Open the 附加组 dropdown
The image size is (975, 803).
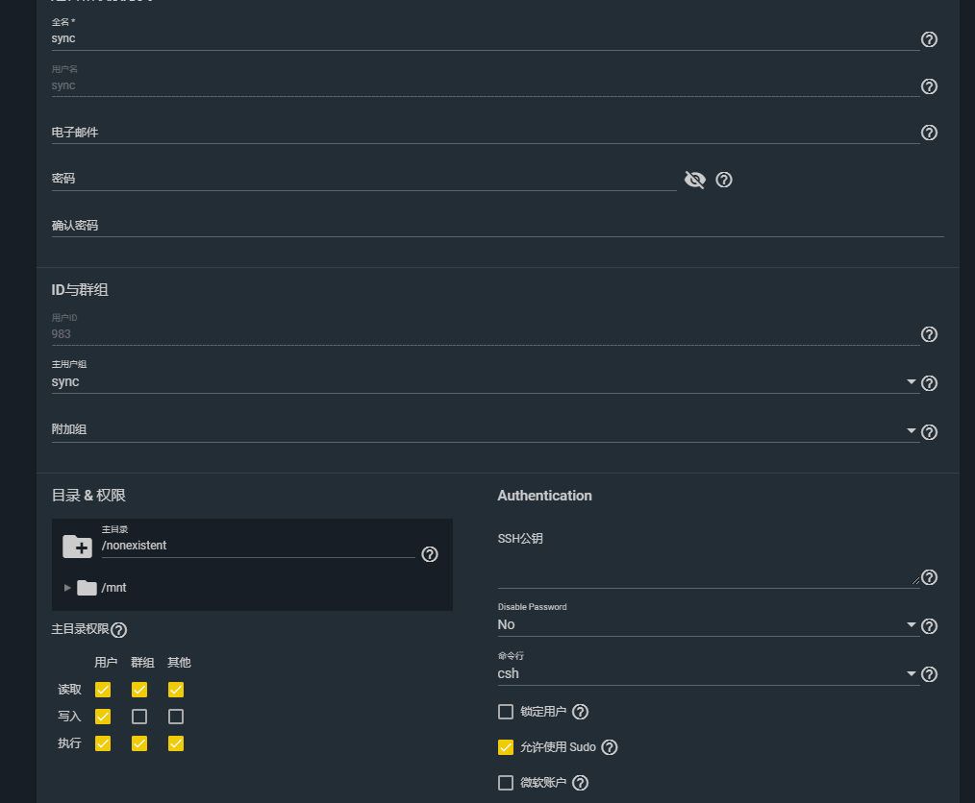[x=481, y=430]
